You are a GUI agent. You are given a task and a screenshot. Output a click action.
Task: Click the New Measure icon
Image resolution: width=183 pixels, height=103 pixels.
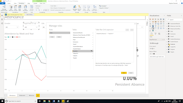11,8
